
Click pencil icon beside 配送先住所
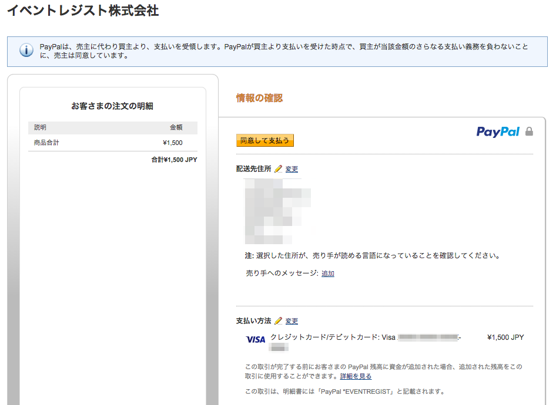(279, 169)
